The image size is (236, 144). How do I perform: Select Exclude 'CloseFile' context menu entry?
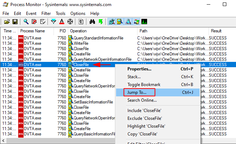(x=158, y=118)
